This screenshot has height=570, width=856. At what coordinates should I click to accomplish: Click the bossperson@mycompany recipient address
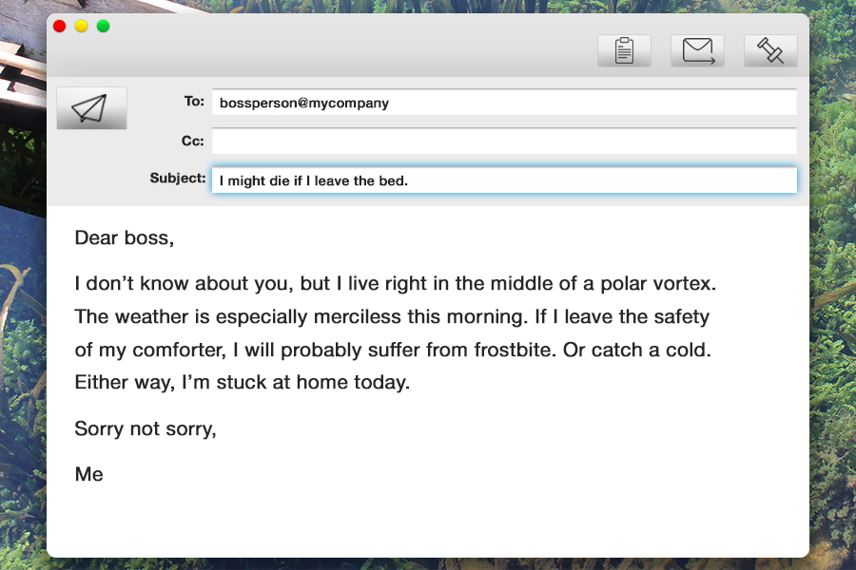302,103
